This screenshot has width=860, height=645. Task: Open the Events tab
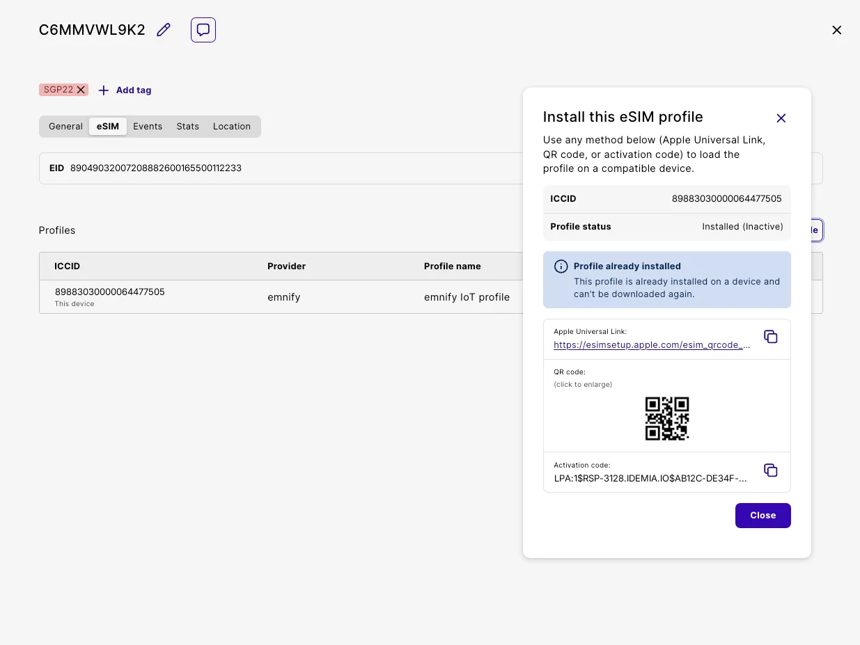click(x=148, y=127)
